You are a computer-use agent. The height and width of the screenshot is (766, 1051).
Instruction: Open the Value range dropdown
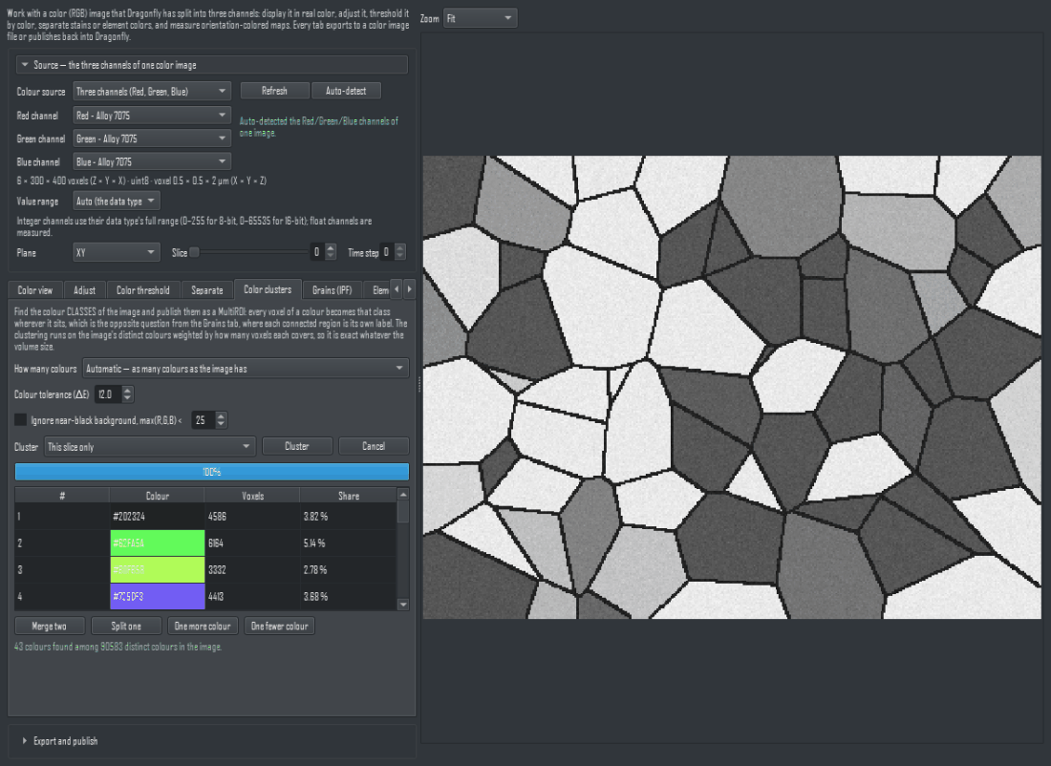[x=116, y=201]
